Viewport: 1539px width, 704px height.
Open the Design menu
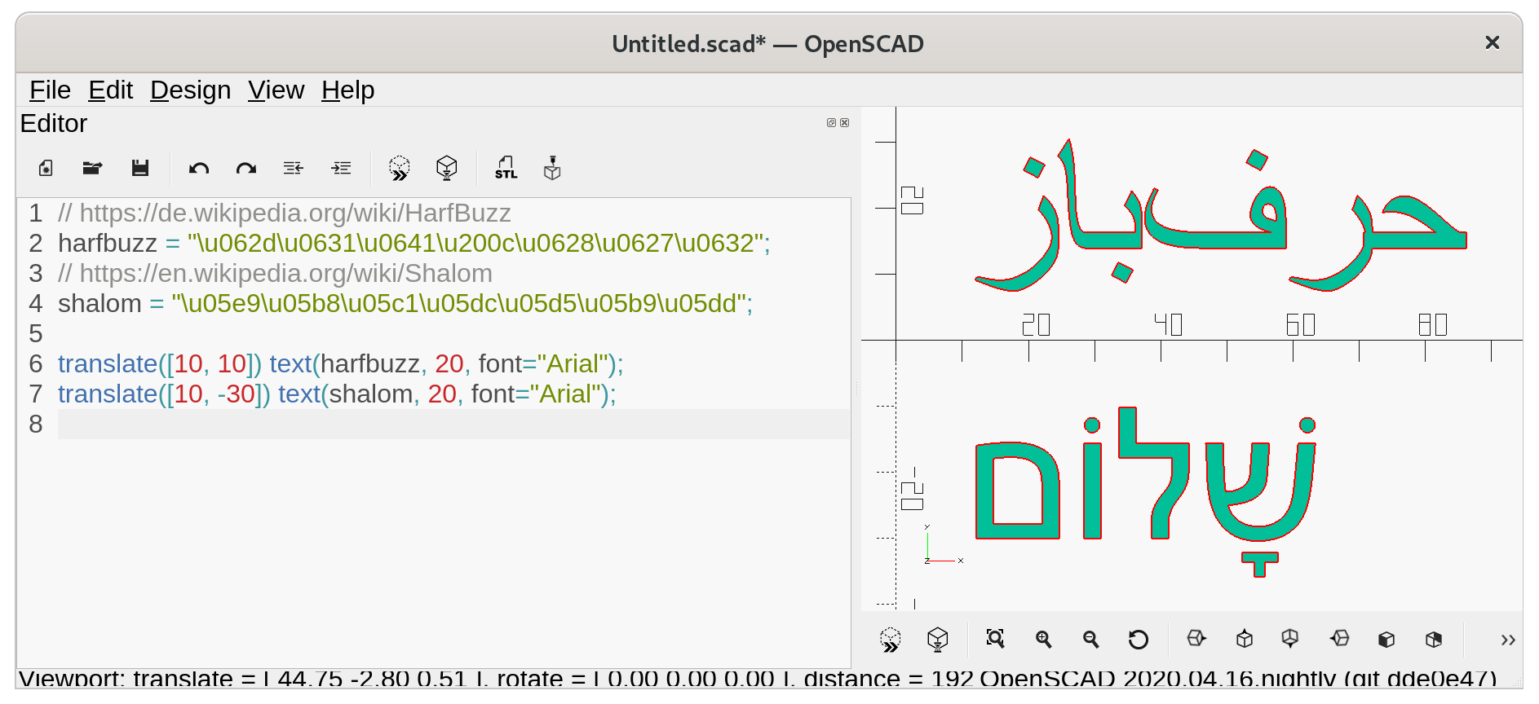pyautogui.click(x=190, y=90)
